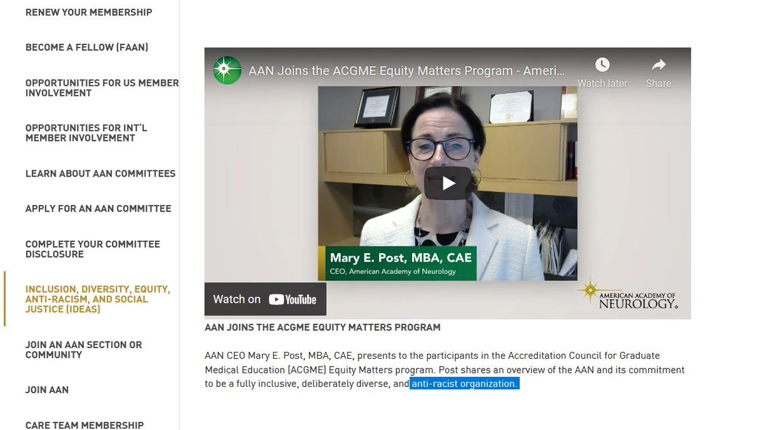The height and width of the screenshot is (430, 763).
Task: Click the highlighted anti-racist organization text
Action: [465, 384]
